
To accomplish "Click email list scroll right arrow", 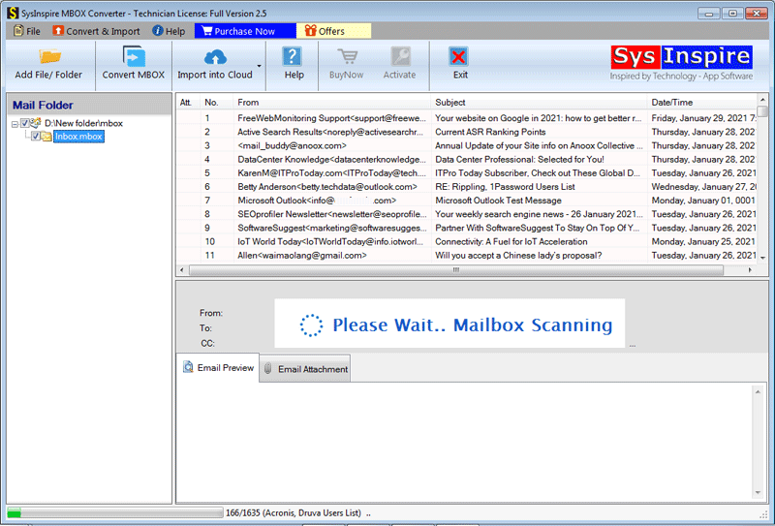I will coord(750,270).
